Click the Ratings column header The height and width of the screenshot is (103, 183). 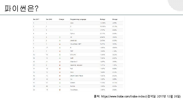pos(103,19)
